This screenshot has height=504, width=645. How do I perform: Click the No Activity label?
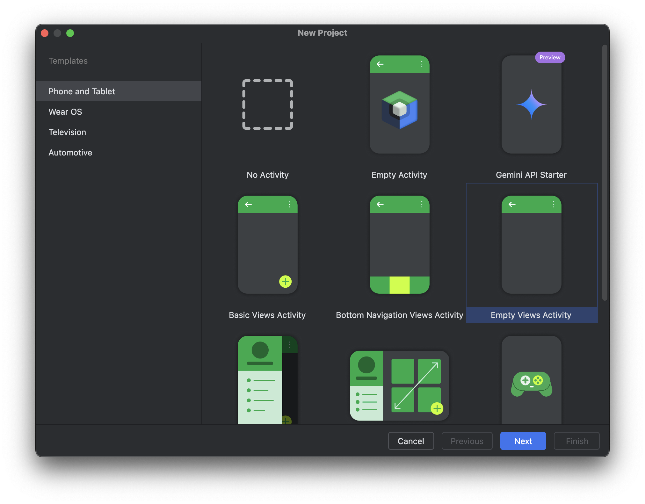pos(268,175)
